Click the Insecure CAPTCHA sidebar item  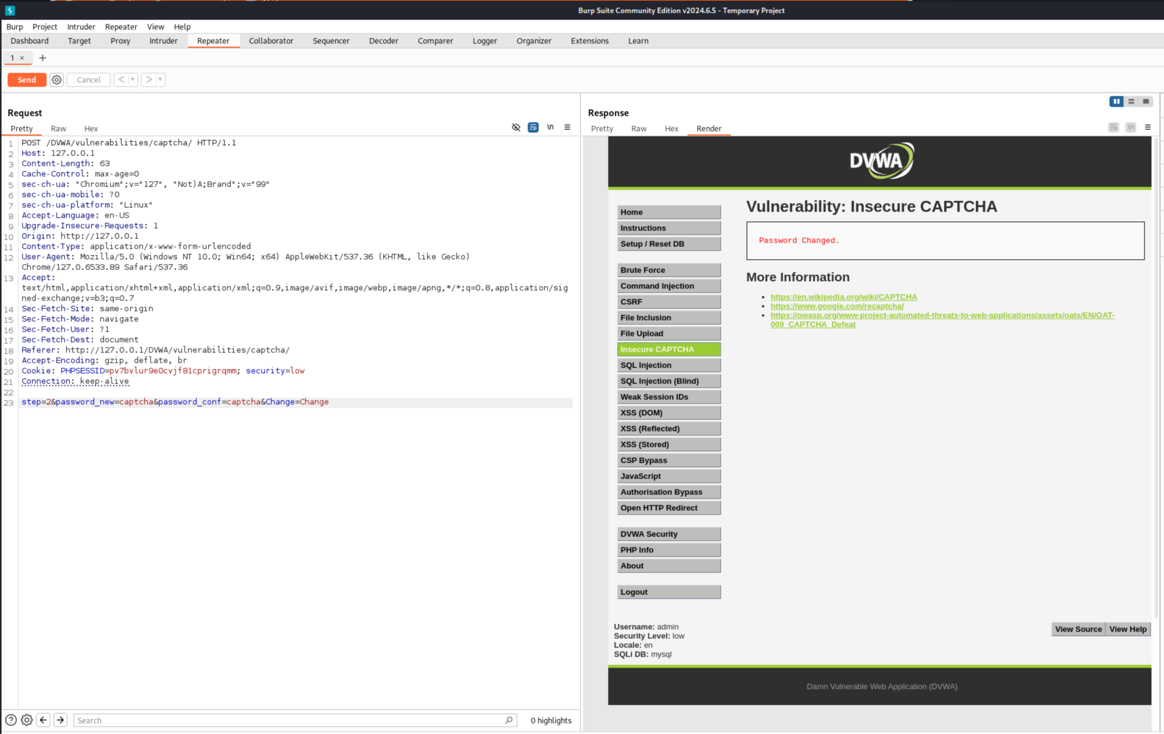click(669, 349)
